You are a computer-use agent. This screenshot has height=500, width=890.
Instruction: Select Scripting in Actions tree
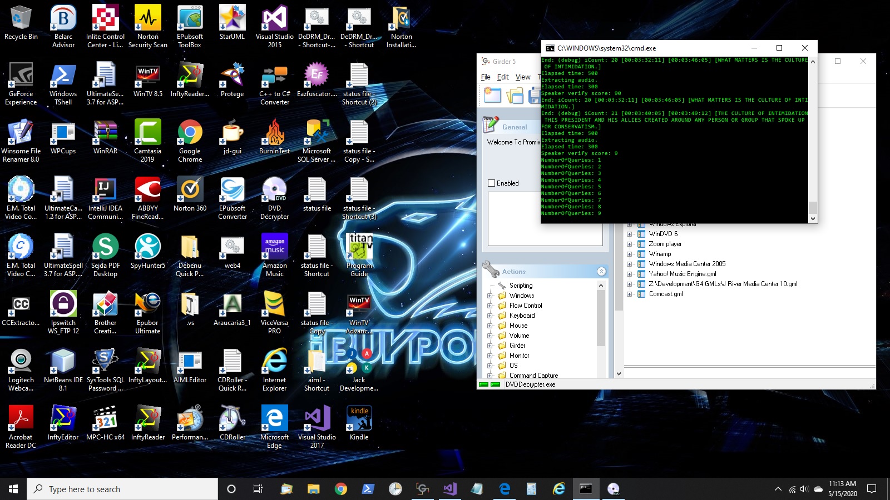click(x=521, y=286)
